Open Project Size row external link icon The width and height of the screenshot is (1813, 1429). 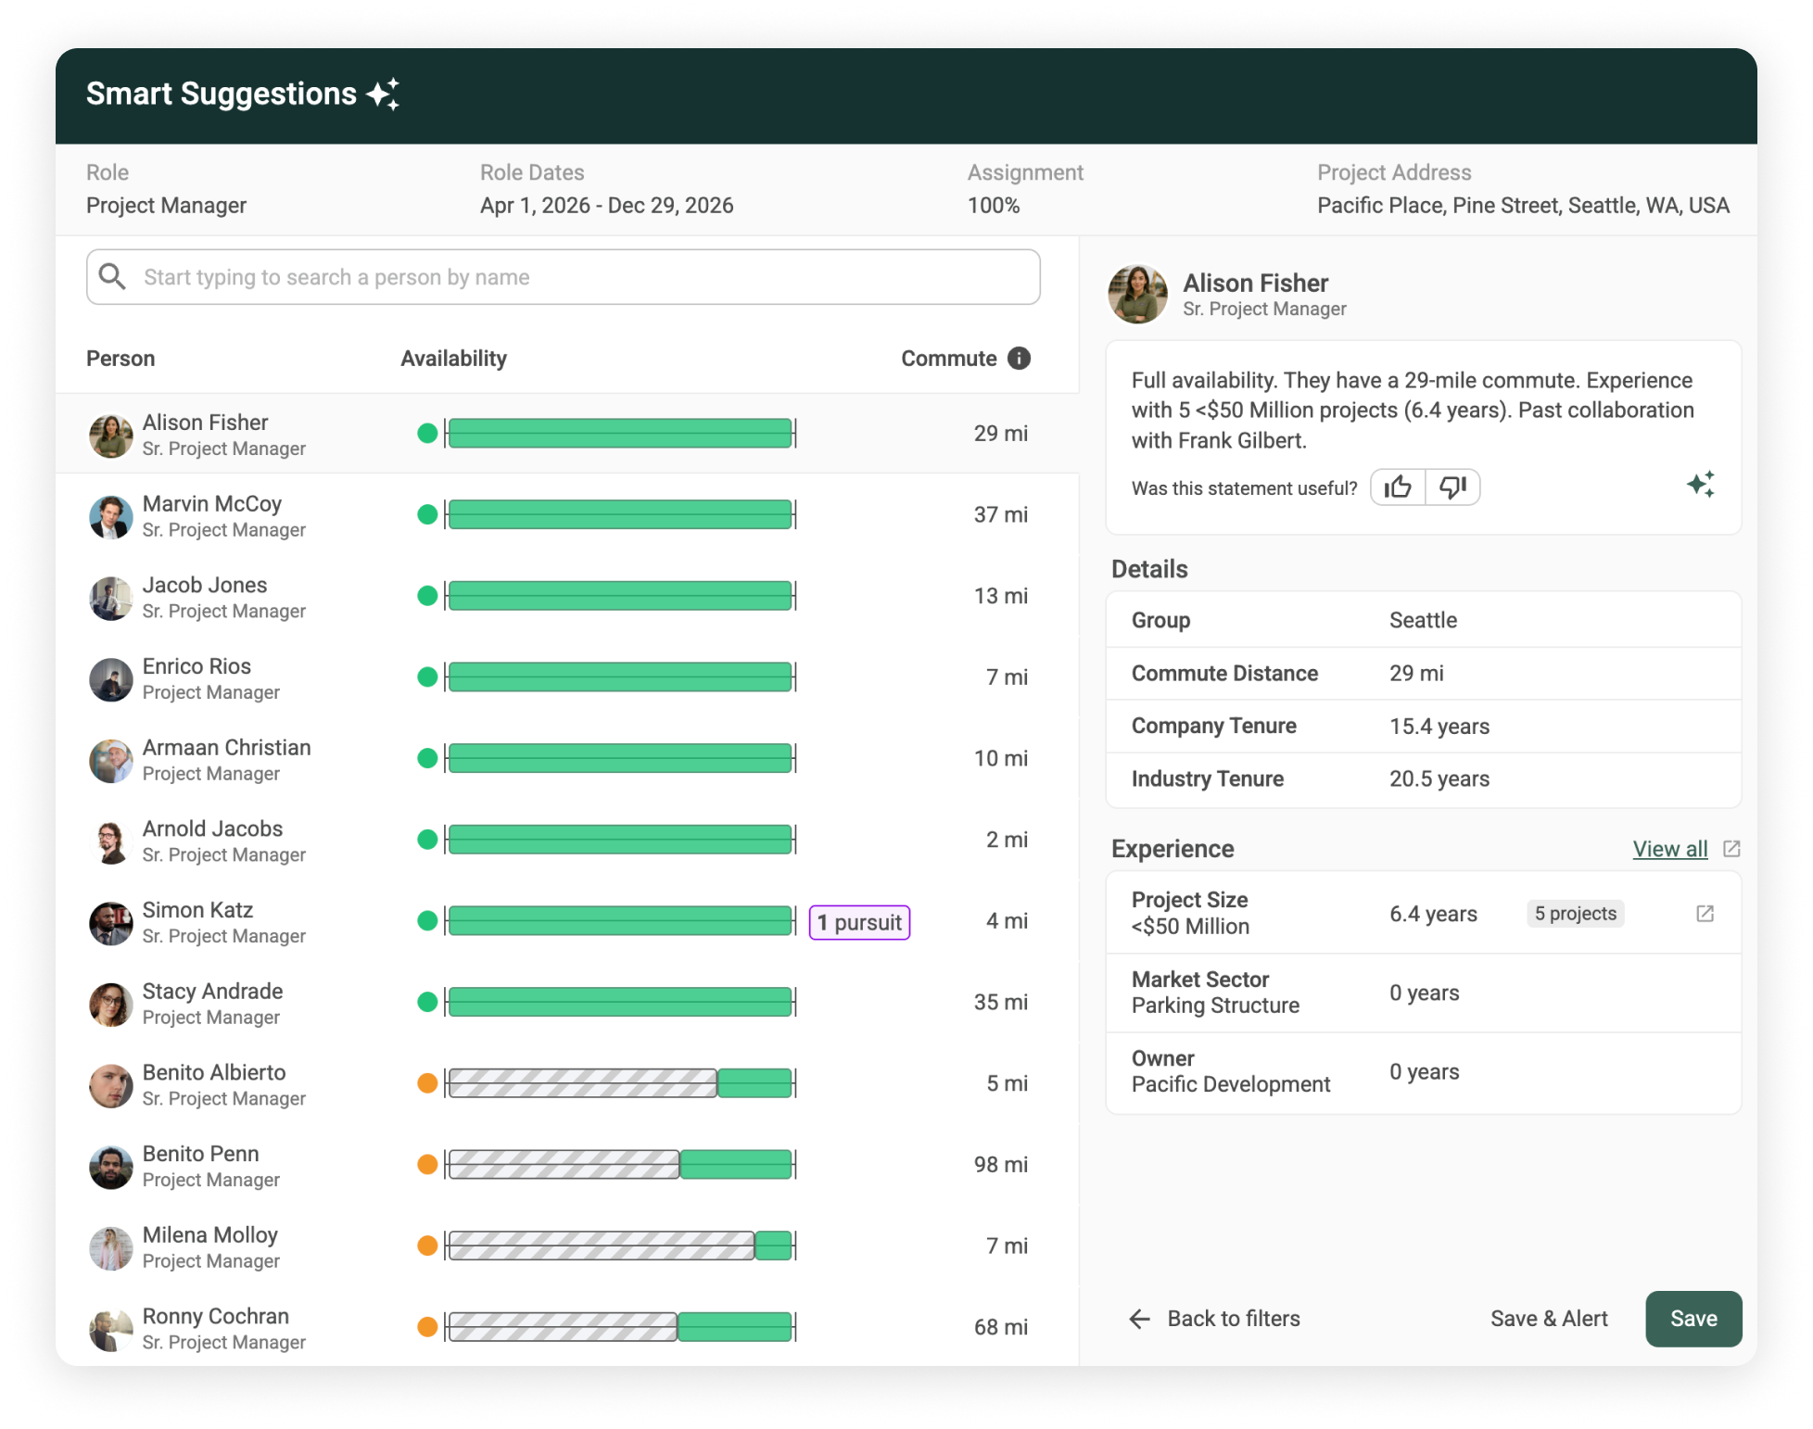(1705, 914)
